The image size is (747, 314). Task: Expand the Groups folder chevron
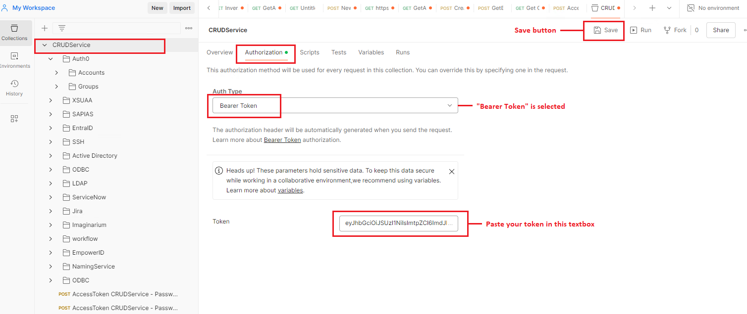56,87
